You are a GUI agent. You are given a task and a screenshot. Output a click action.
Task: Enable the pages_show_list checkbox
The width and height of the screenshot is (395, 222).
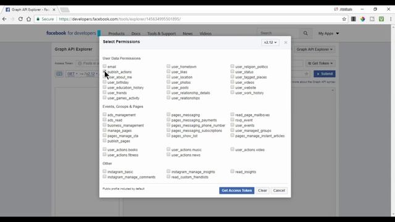(x=168, y=136)
